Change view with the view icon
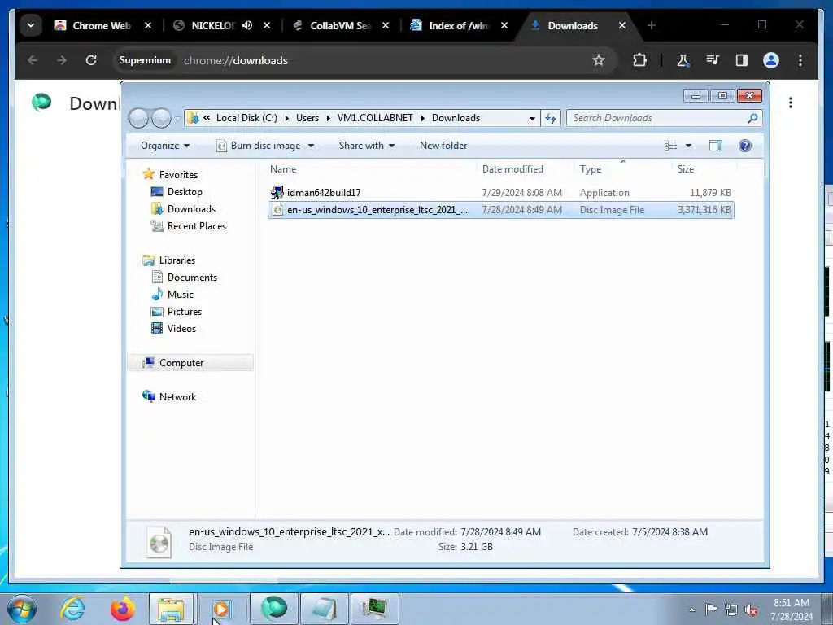This screenshot has width=833, height=625. click(x=671, y=146)
